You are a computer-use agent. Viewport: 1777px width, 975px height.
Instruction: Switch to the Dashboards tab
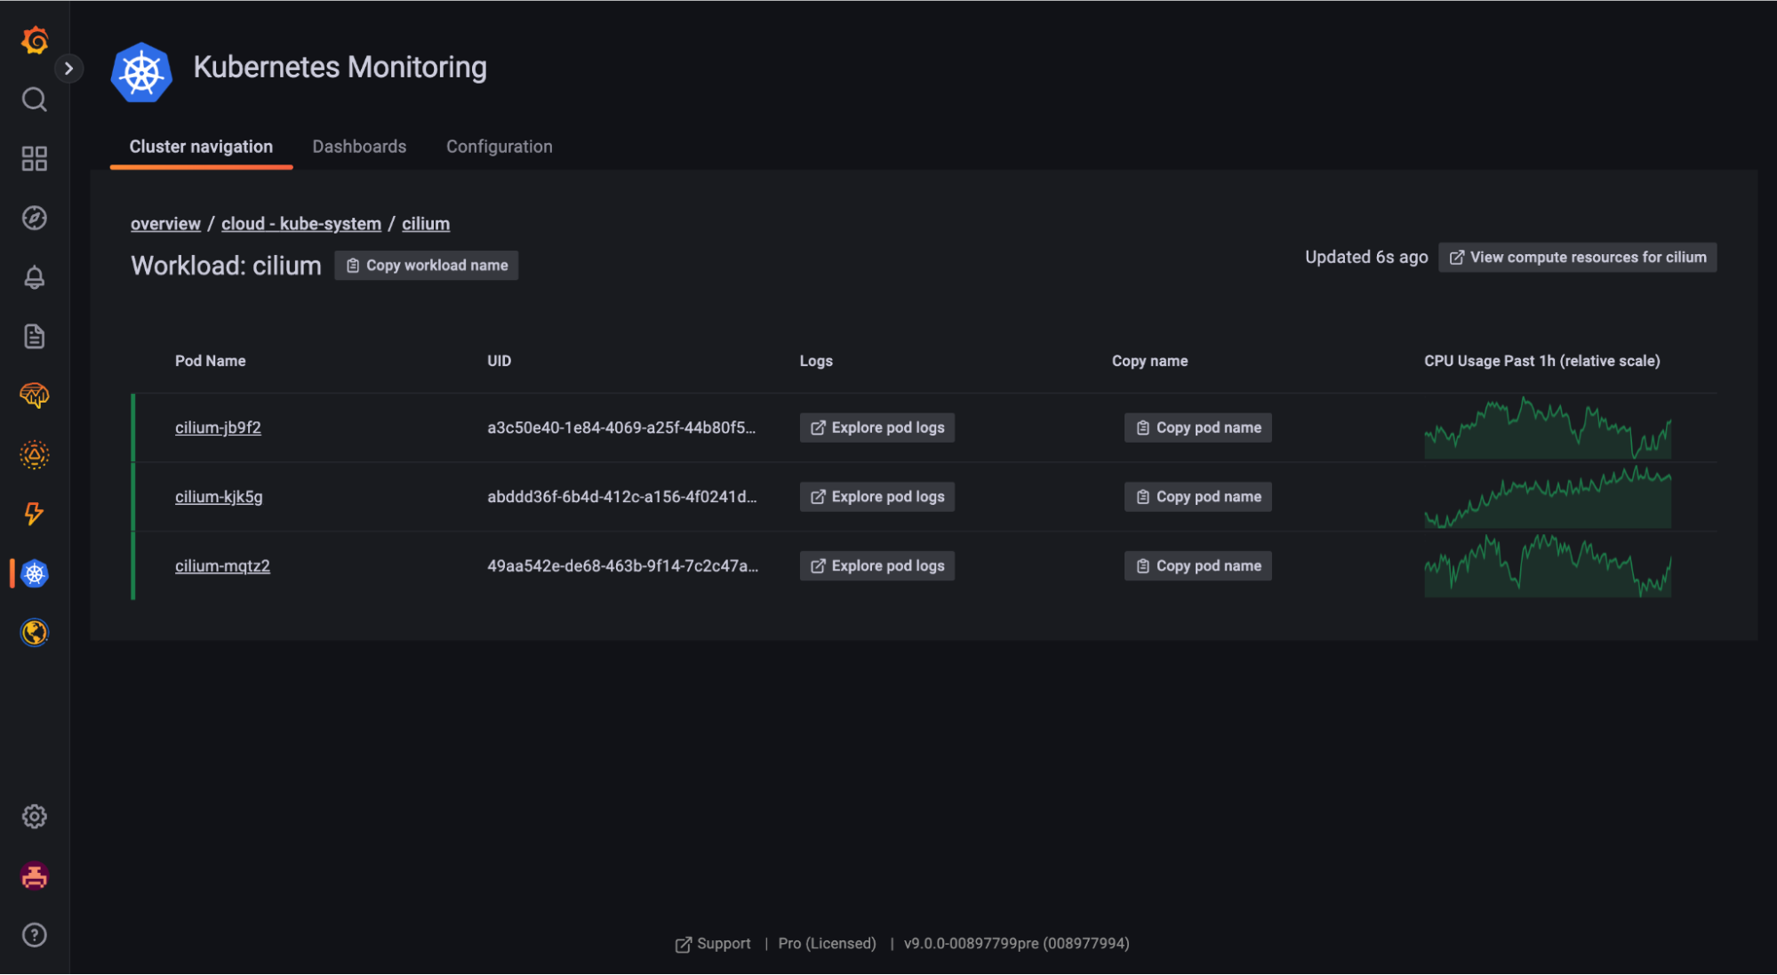click(359, 147)
